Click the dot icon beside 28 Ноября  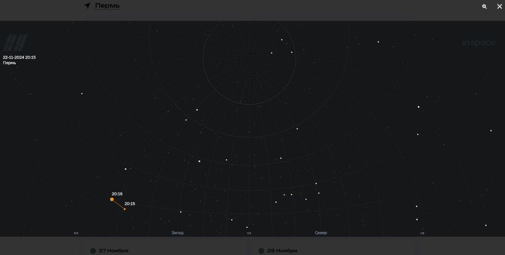point(261,251)
